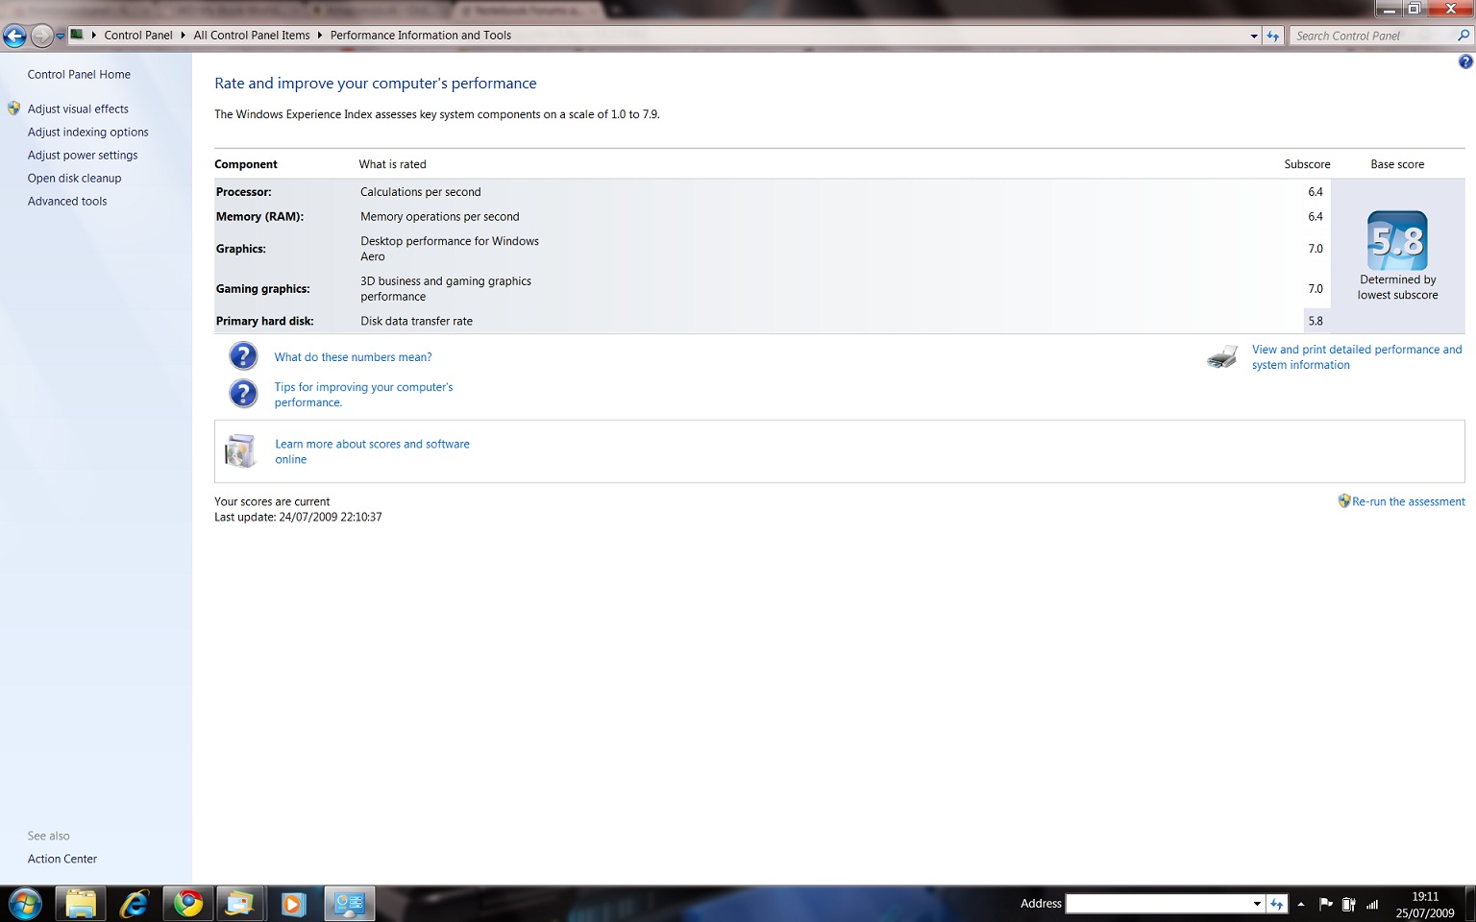Open Tips for improving your computer's performance
Screen dimensions: 1476x922
coord(363,395)
